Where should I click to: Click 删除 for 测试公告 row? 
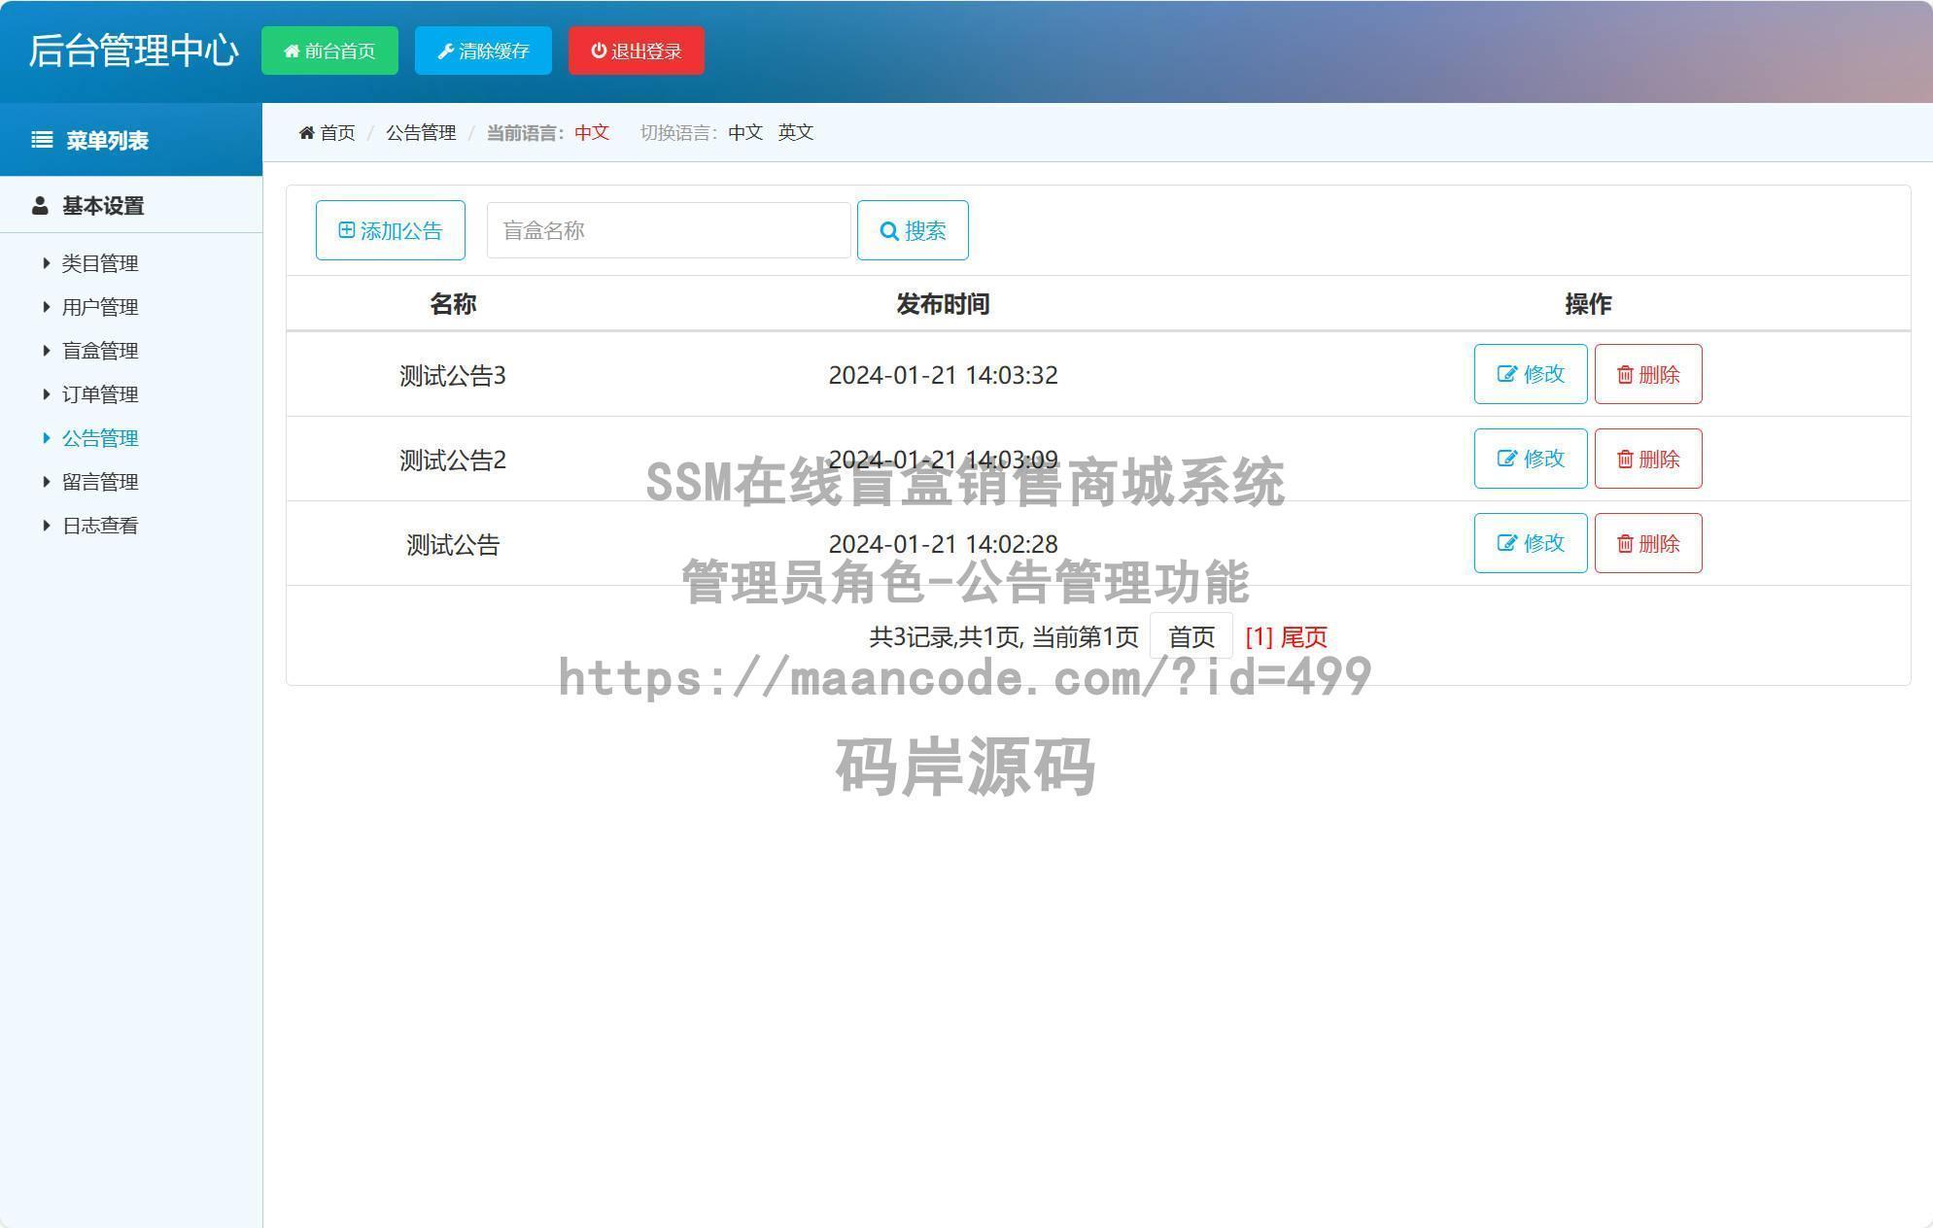pos(1648,543)
